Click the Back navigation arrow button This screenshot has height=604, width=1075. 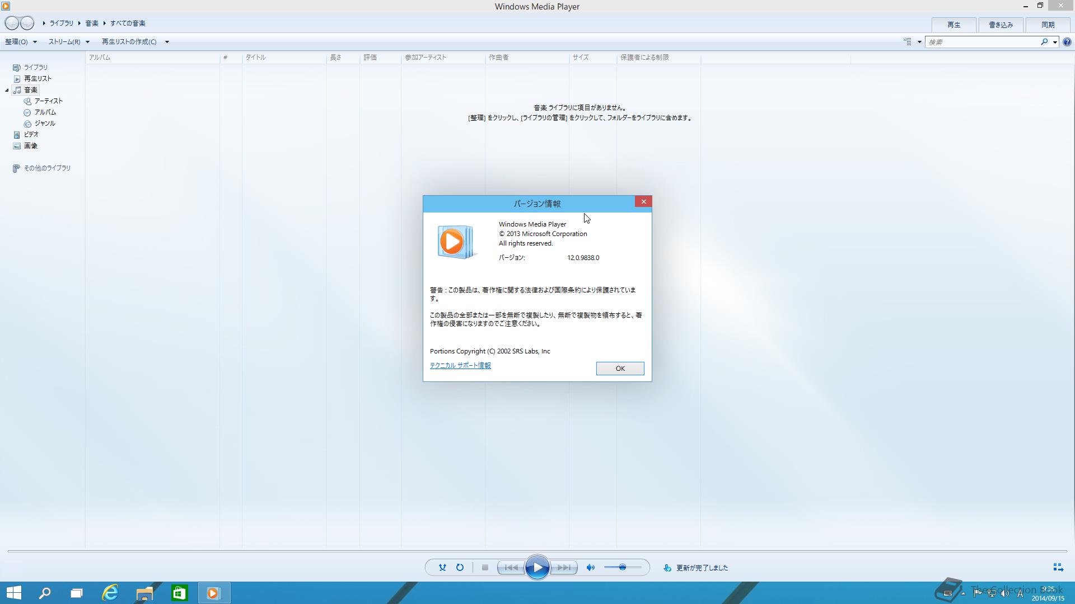(12, 23)
